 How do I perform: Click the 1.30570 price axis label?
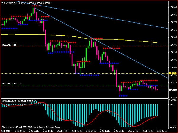[x=173, y=22]
